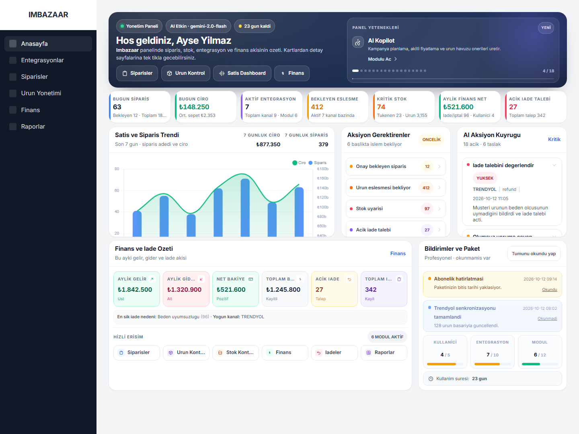Open Entegrasyonlar in the sidebar menu
Viewport: 579px width, 434px height.
pos(48,60)
